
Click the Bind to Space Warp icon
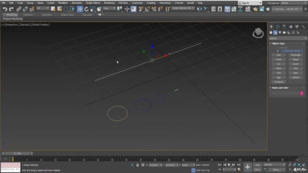pyautogui.click(x=32, y=9)
